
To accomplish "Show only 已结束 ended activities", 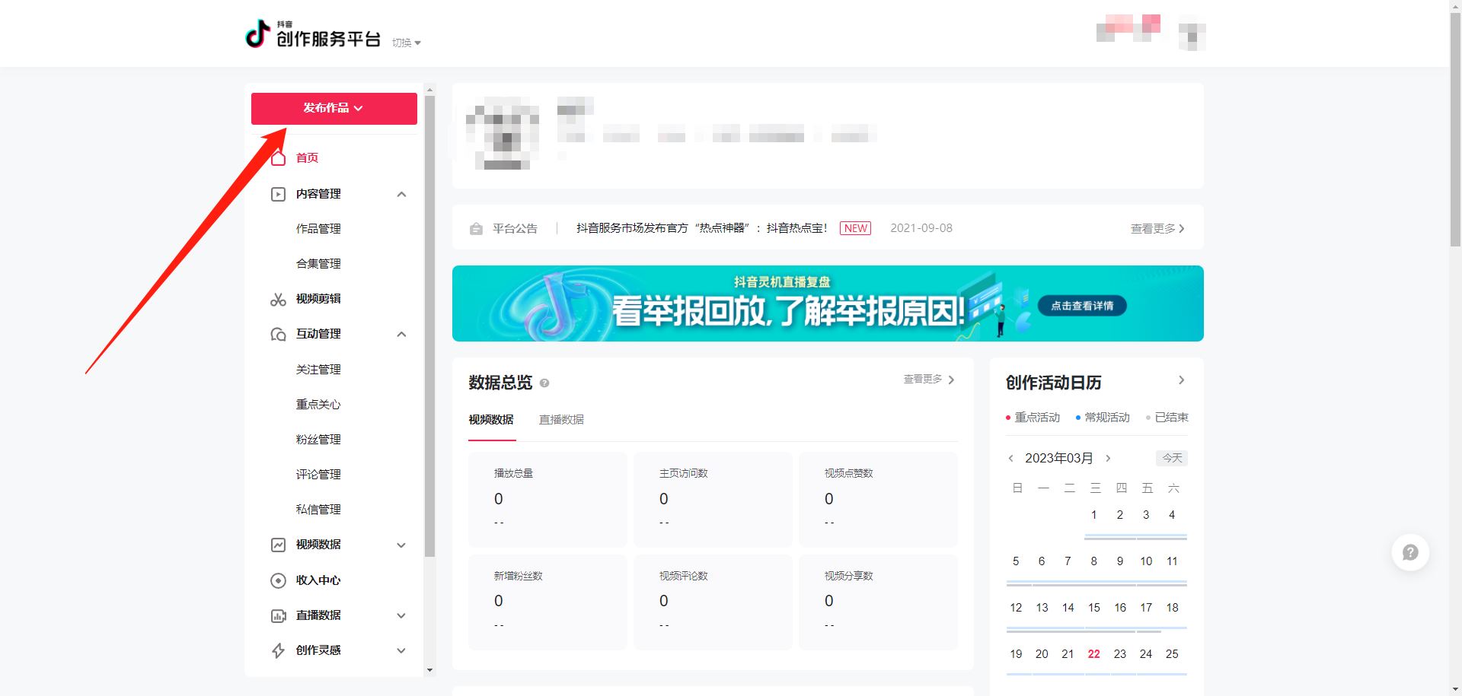I will pos(1170,417).
